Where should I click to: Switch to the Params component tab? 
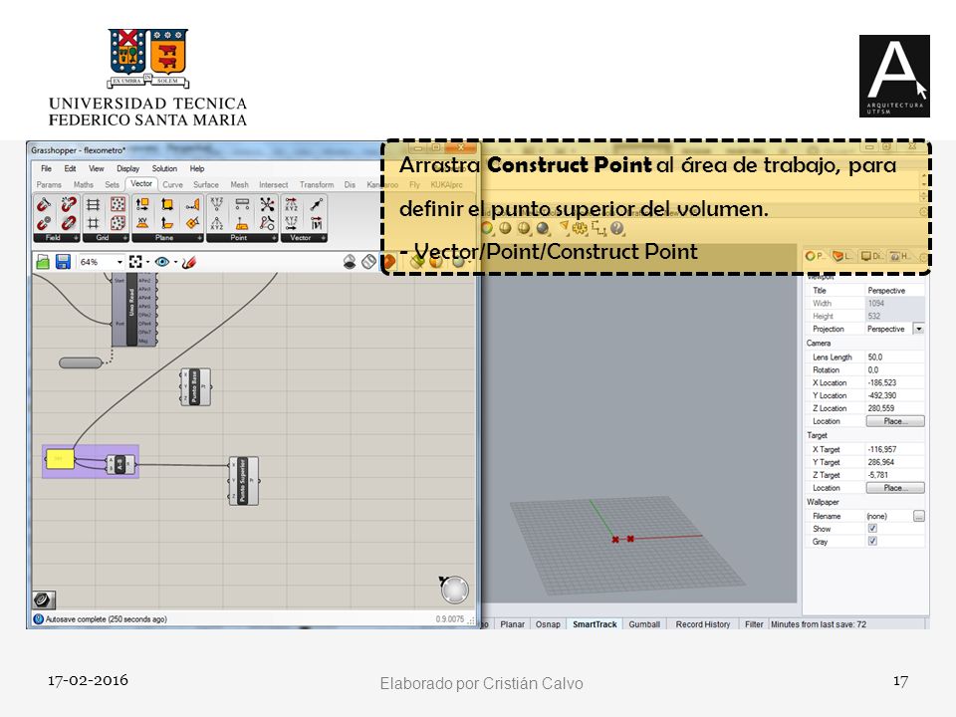pyautogui.click(x=49, y=185)
